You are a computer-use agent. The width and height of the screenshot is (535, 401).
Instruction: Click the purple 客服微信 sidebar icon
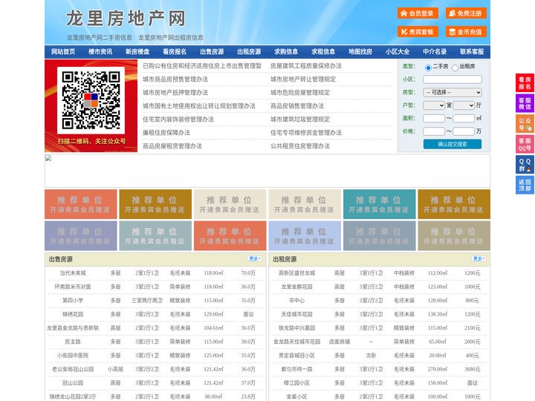pos(525,103)
